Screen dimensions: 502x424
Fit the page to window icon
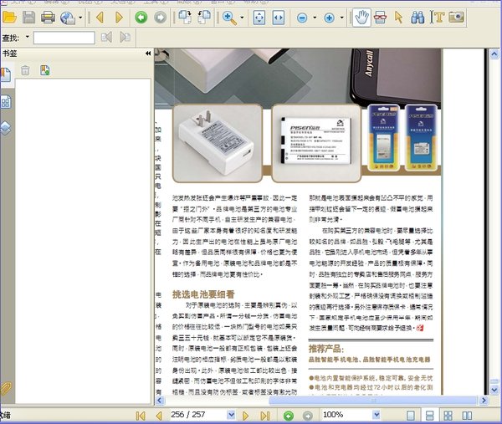tap(259, 18)
